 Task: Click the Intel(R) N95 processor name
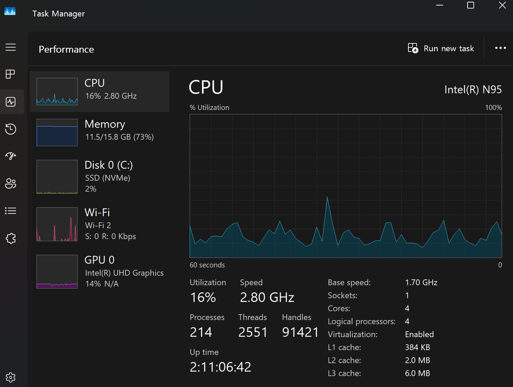click(473, 90)
